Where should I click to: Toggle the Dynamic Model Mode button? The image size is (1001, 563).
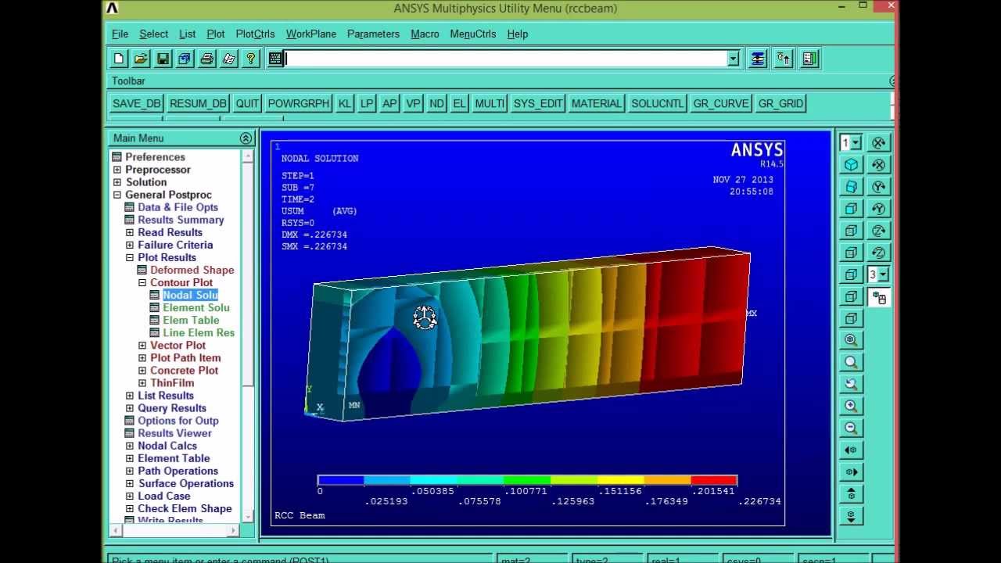(x=879, y=297)
